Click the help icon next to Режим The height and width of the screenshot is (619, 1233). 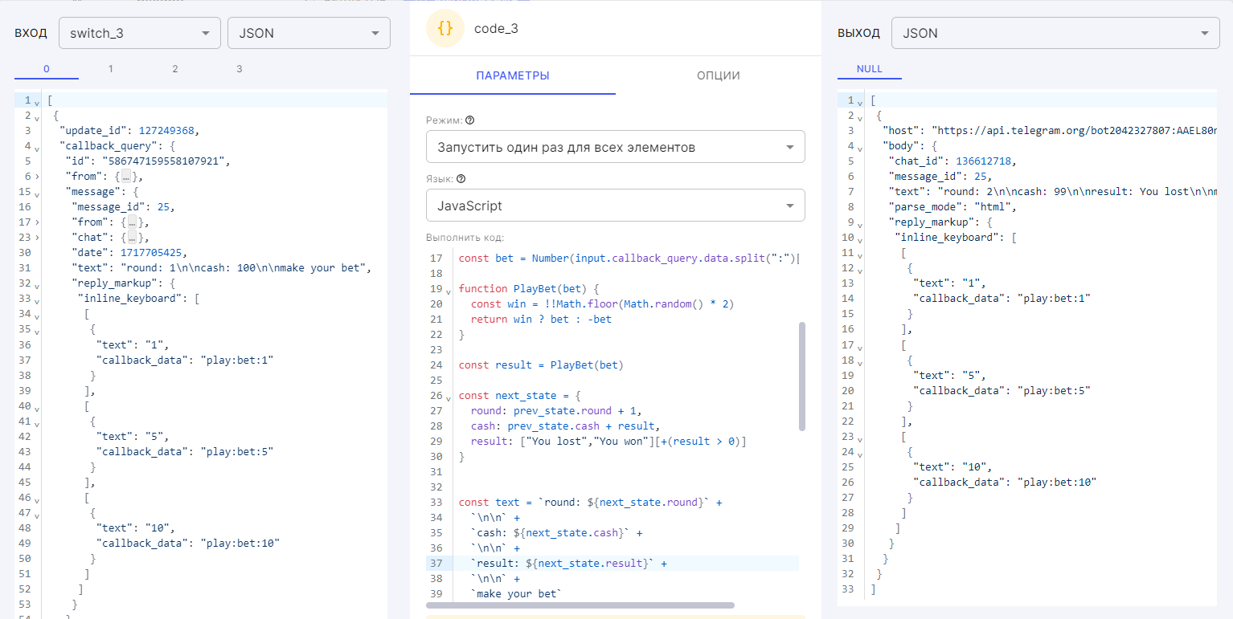(470, 120)
